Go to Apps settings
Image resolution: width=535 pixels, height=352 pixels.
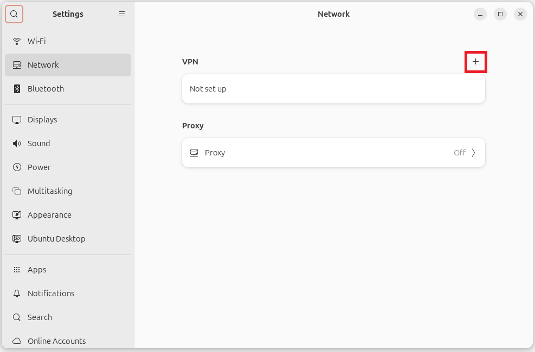tap(68, 270)
